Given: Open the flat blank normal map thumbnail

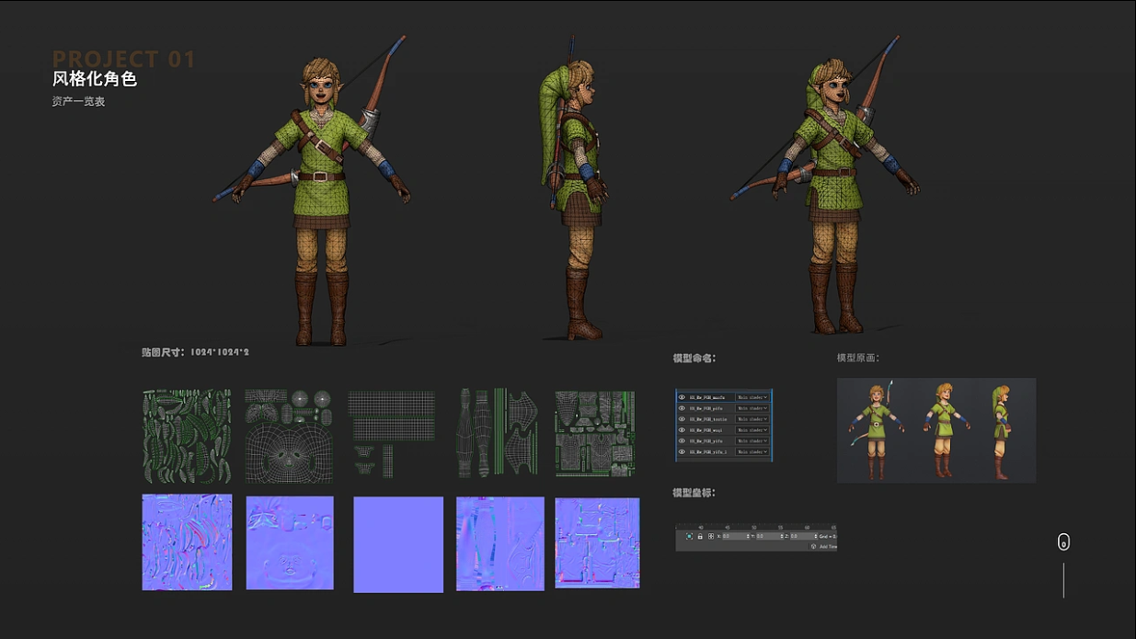Looking at the screenshot, I should [x=398, y=544].
